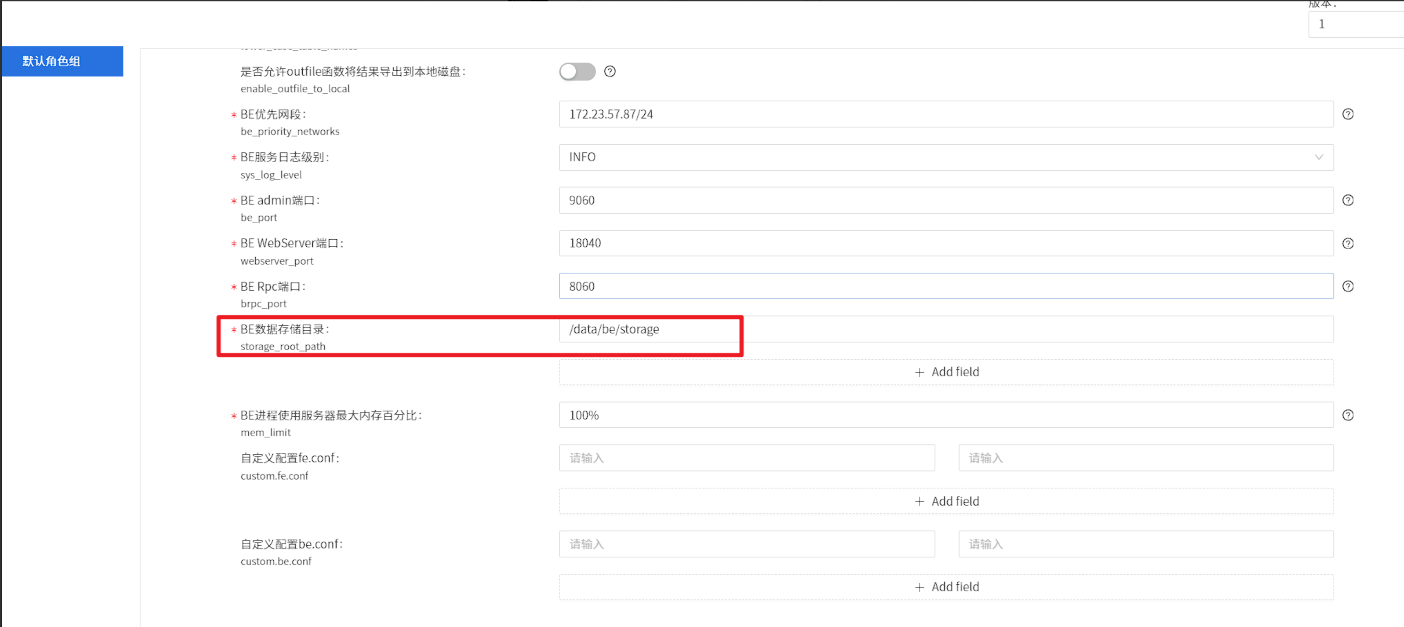Click help icon for mem_limit field

[x=1347, y=415]
